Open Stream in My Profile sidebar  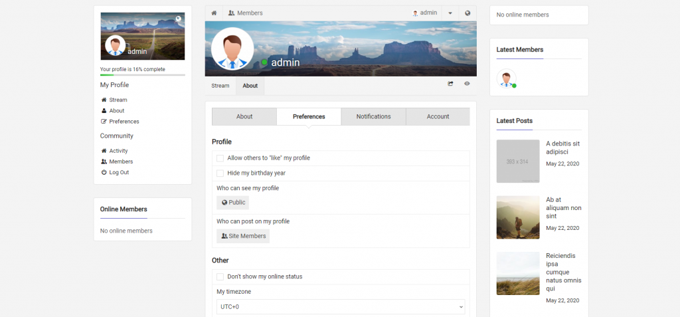[118, 100]
